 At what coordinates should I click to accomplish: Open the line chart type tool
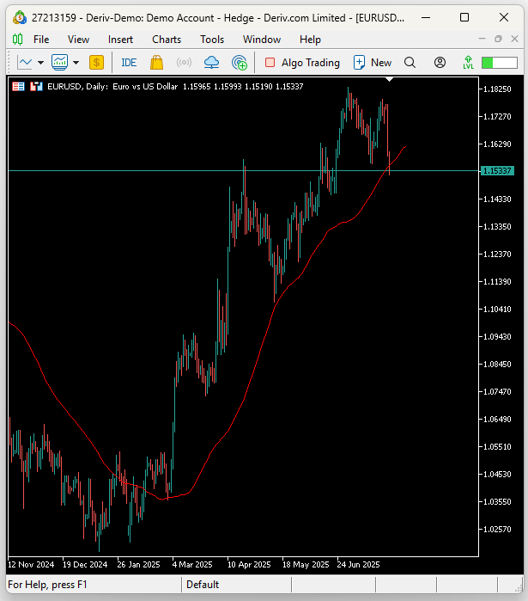coord(25,62)
